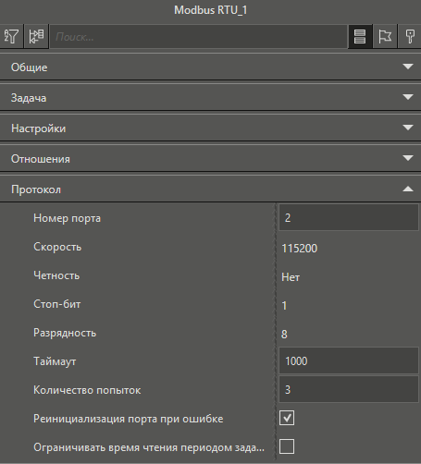The height and width of the screenshot is (464, 421).
Task: Click the collapse tree hierarchy icon
Action: [36, 36]
